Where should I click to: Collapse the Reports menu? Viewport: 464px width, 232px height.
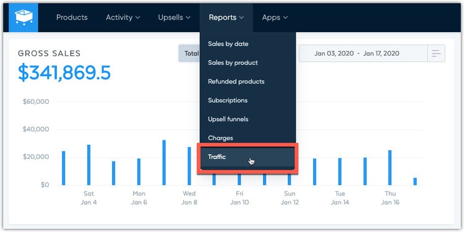pyautogui.click(x=226, y=17)
